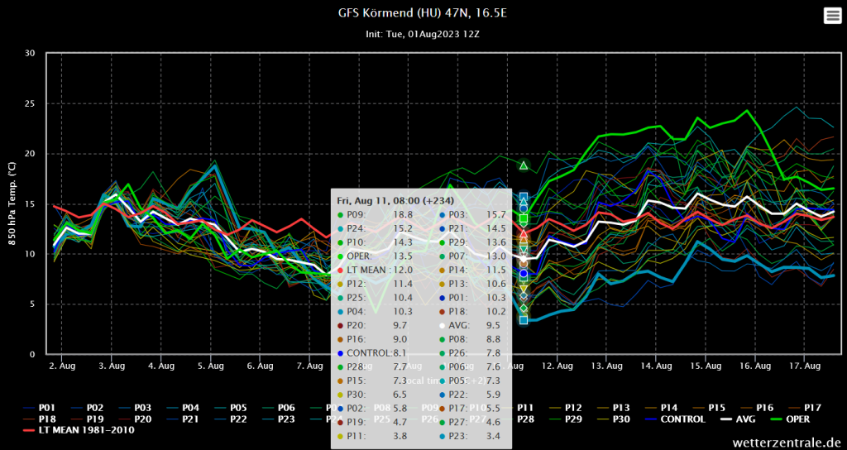Click the P23 teal square marker at bottom

524,320
